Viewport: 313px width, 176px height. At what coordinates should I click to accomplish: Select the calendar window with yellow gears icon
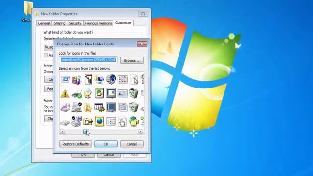99,108
